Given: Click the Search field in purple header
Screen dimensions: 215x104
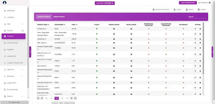Looking at the screenshot, I should 197,17.
